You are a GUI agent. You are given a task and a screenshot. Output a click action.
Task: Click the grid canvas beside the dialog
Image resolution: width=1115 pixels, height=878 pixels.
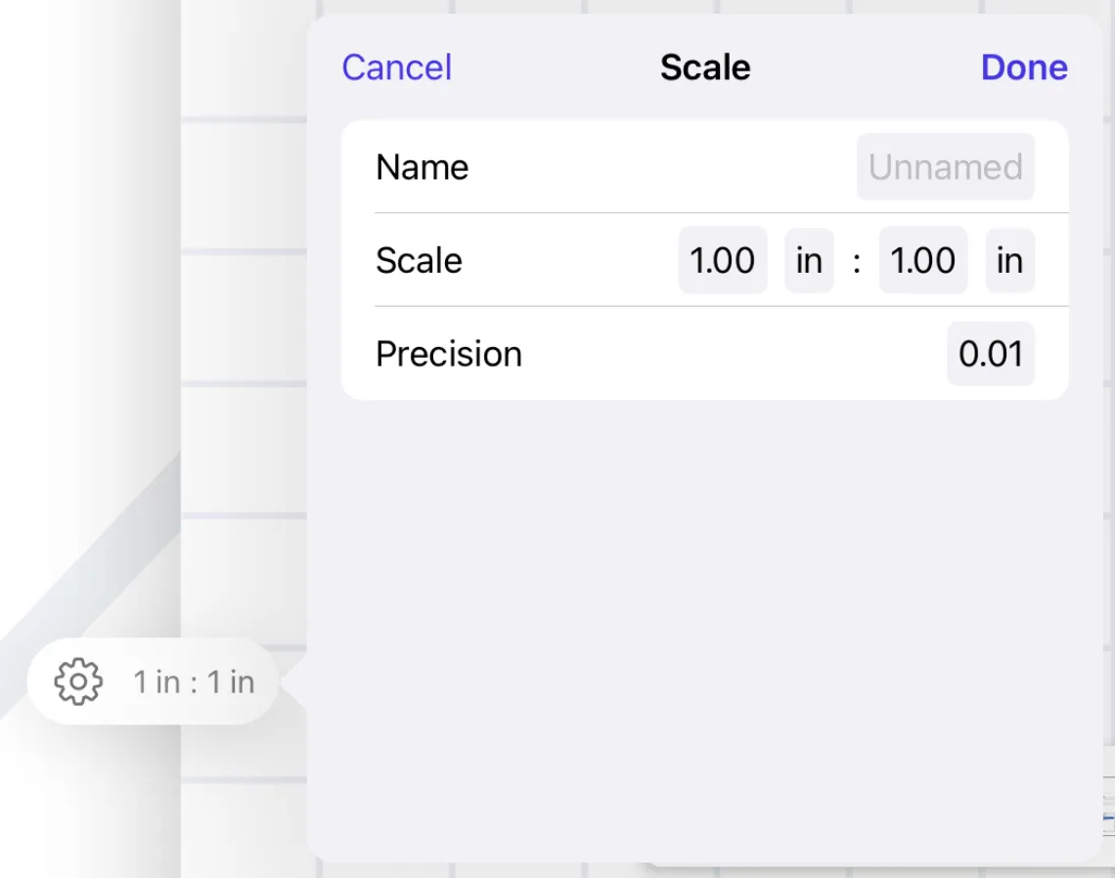244,320
